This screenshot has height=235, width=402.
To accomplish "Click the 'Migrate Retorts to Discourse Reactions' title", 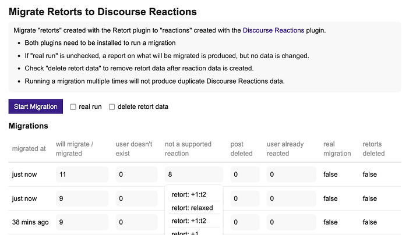I will point(103,12).
